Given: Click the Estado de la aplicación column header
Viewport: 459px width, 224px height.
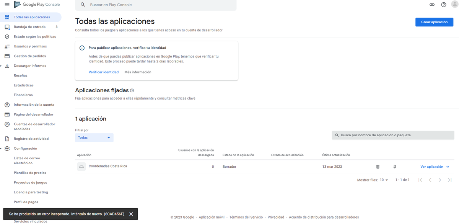Looking at the screenshot, I should [x=238, y=155].
